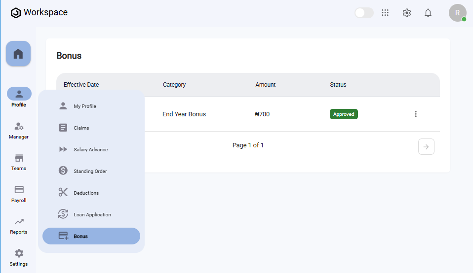Open Reports from the sidebar
This screenshot has height=273, width=473.
click(x=19, y=226)
